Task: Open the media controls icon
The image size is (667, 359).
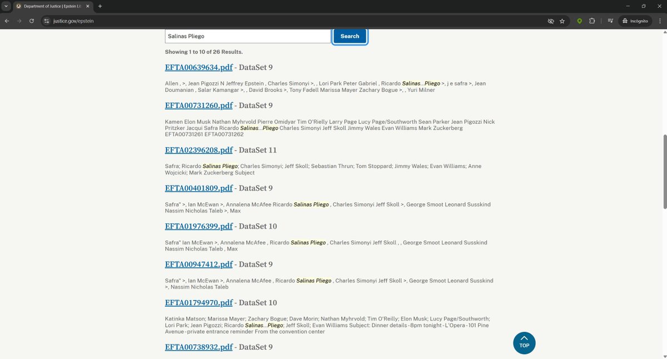Action: 610,21
